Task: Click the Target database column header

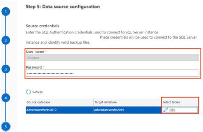Action: 105,102
